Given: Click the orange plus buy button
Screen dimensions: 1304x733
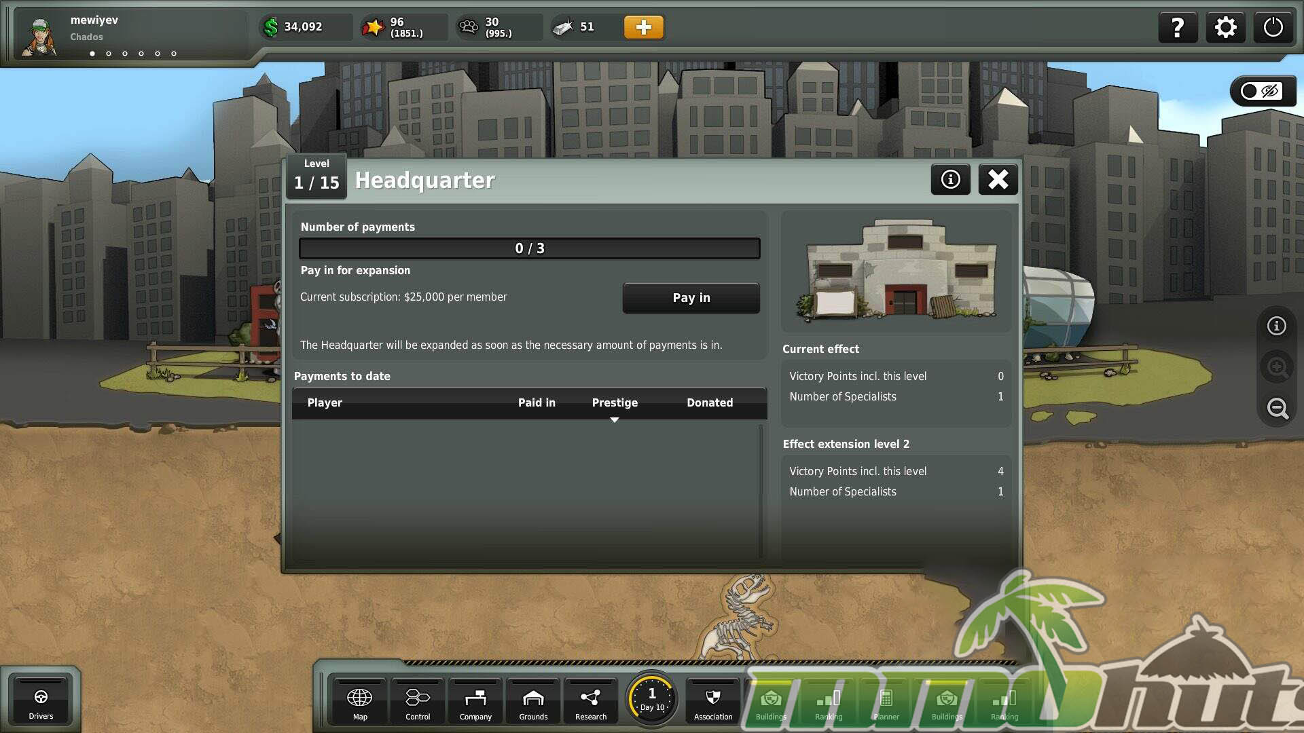Looking at the screenshot, I should (643, 27).
